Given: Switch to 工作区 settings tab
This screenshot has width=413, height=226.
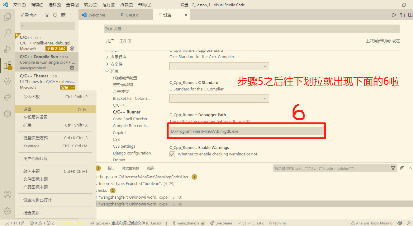Looking at the screenshot, I should 125,41.
